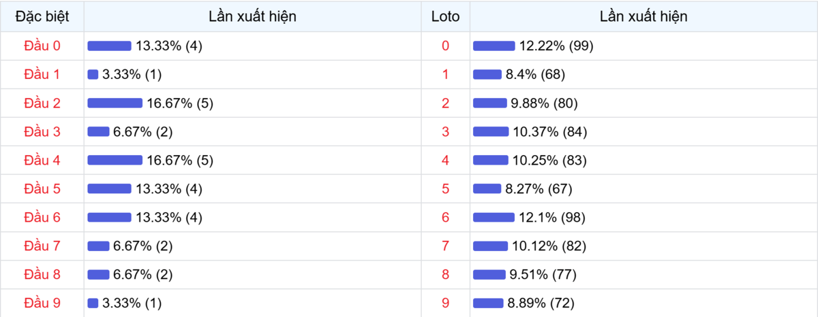The image size is (818, 317).
Task: Select the Đầu 1 label
Action: pos(42,74)
